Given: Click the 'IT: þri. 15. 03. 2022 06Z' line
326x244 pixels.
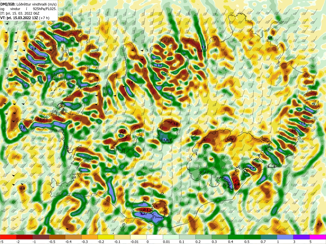Looking at the screenshot, I should pyautogui.click(x=20, y=13).
